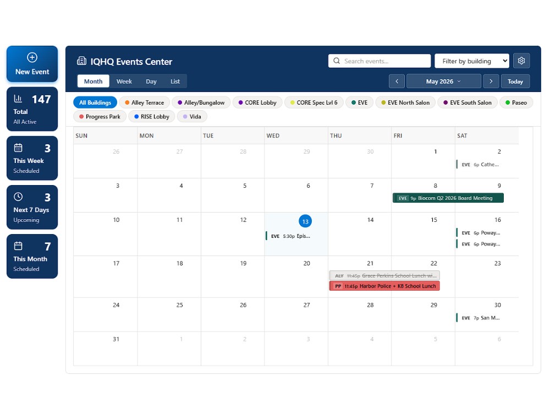Switch to the Month view tab

pyautogui.click(x=94, y=81)
